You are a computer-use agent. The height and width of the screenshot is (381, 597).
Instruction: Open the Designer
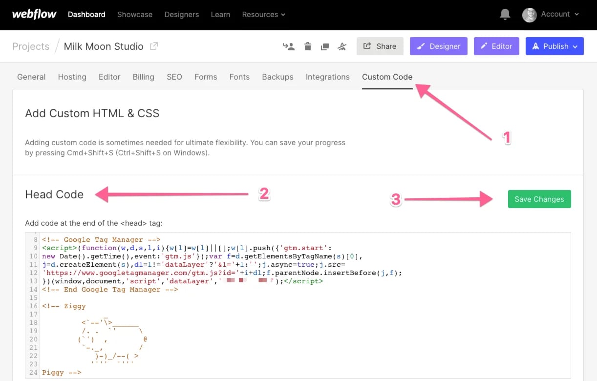[438, 46]
